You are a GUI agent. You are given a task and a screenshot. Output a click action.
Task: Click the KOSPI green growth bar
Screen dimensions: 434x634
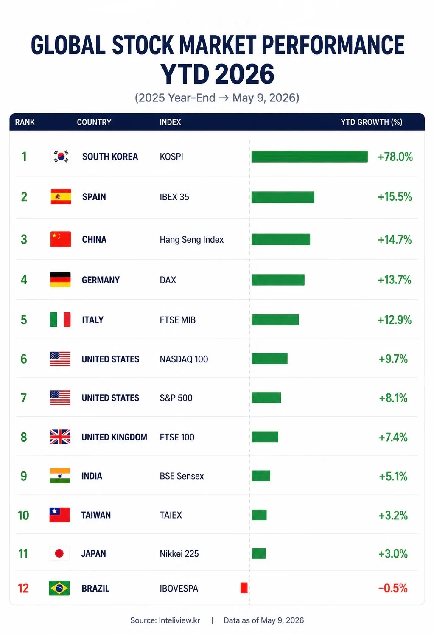tap(310, 157)
